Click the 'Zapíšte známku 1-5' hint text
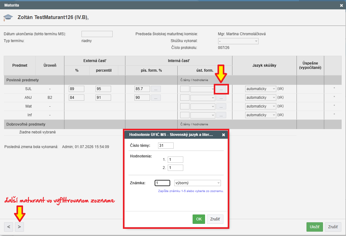This screenshot has width=346, height=236. pos(191,191)
